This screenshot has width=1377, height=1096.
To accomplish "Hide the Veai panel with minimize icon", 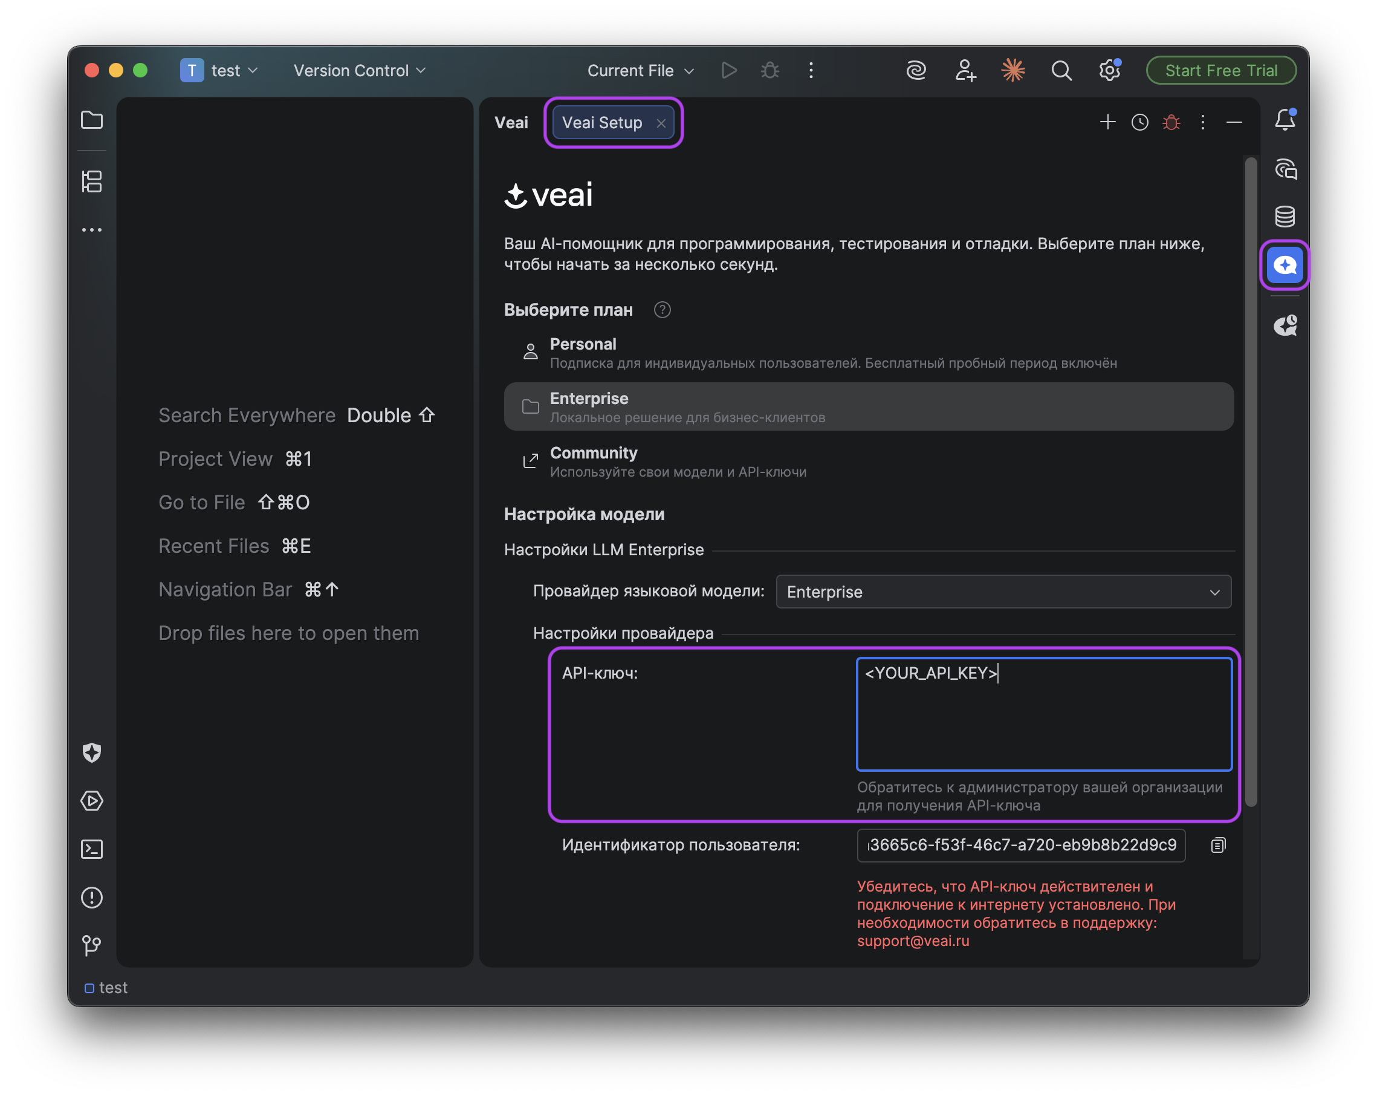I will click(x=1234, y=122).
